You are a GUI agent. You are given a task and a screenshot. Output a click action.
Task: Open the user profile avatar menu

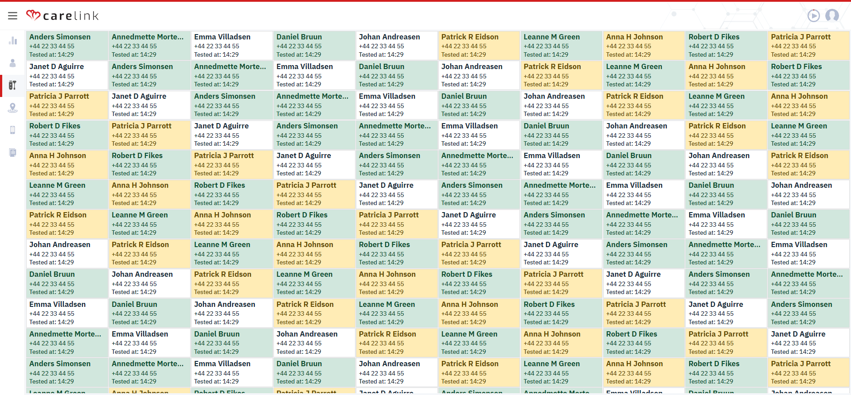tap(832, 16)
